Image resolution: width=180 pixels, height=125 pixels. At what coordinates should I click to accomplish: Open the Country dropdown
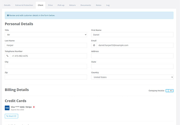[x=132, y=77]
